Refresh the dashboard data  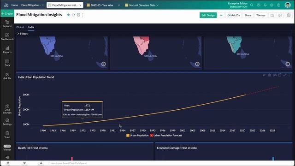tap(74, 15)
